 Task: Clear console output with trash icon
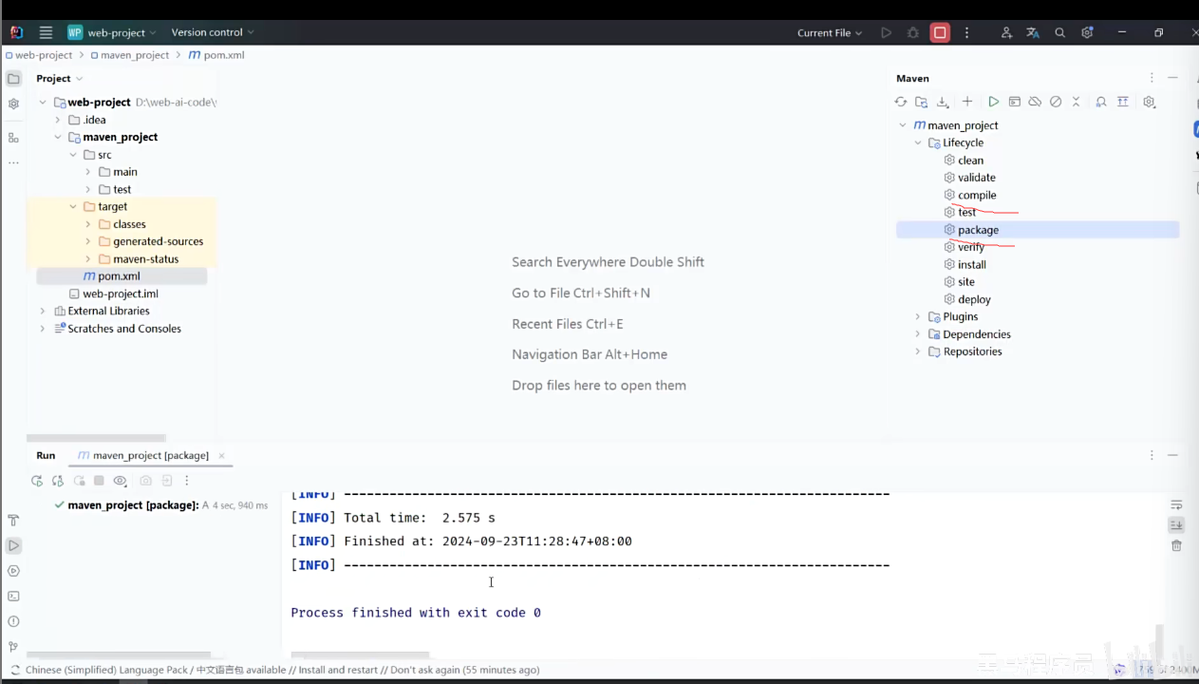[x=1176, y=546]
